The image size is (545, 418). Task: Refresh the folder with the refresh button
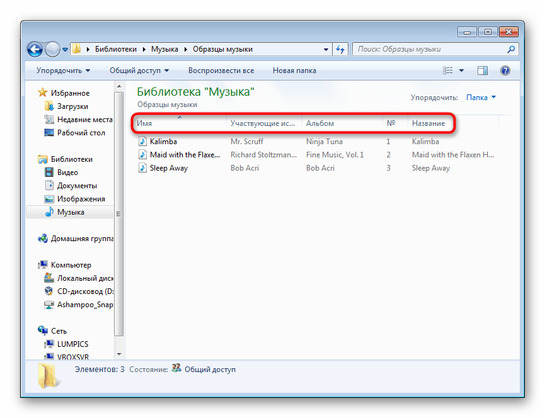pos(340,49)
